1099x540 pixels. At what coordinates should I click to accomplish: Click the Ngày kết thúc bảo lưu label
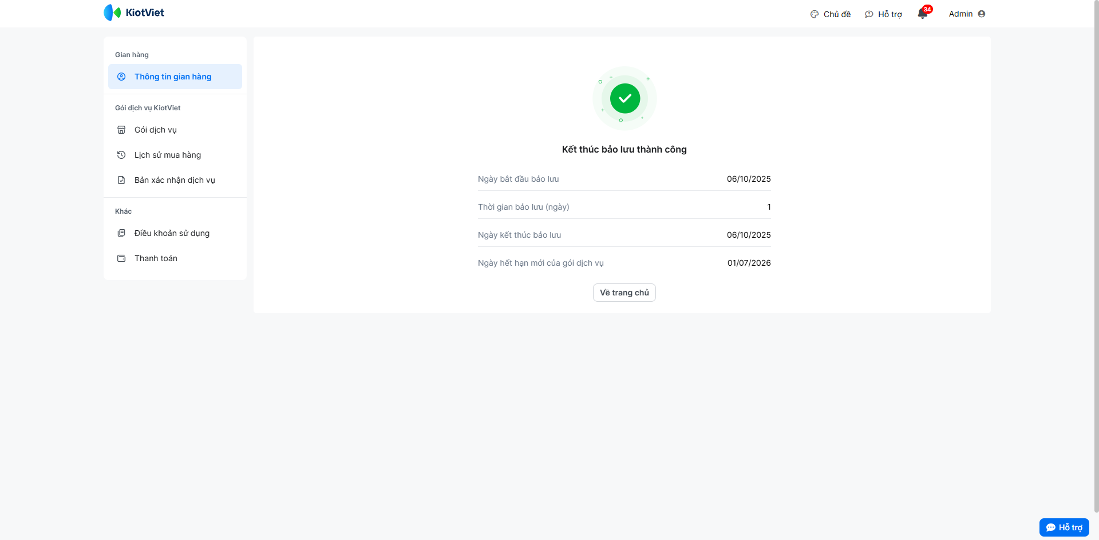tap(520, 235)
